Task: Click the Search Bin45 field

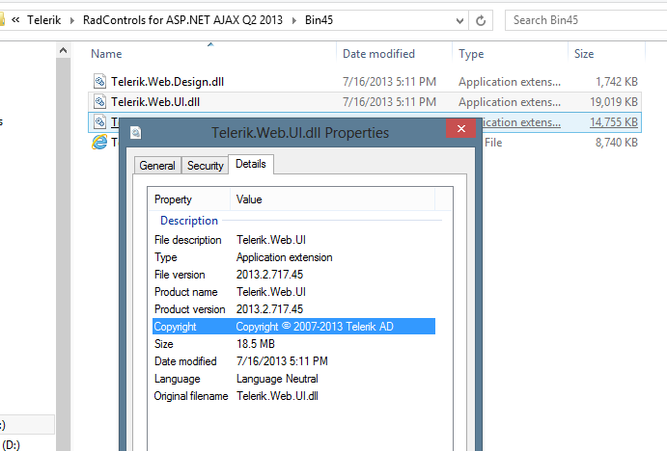Action: pos(586,20)
